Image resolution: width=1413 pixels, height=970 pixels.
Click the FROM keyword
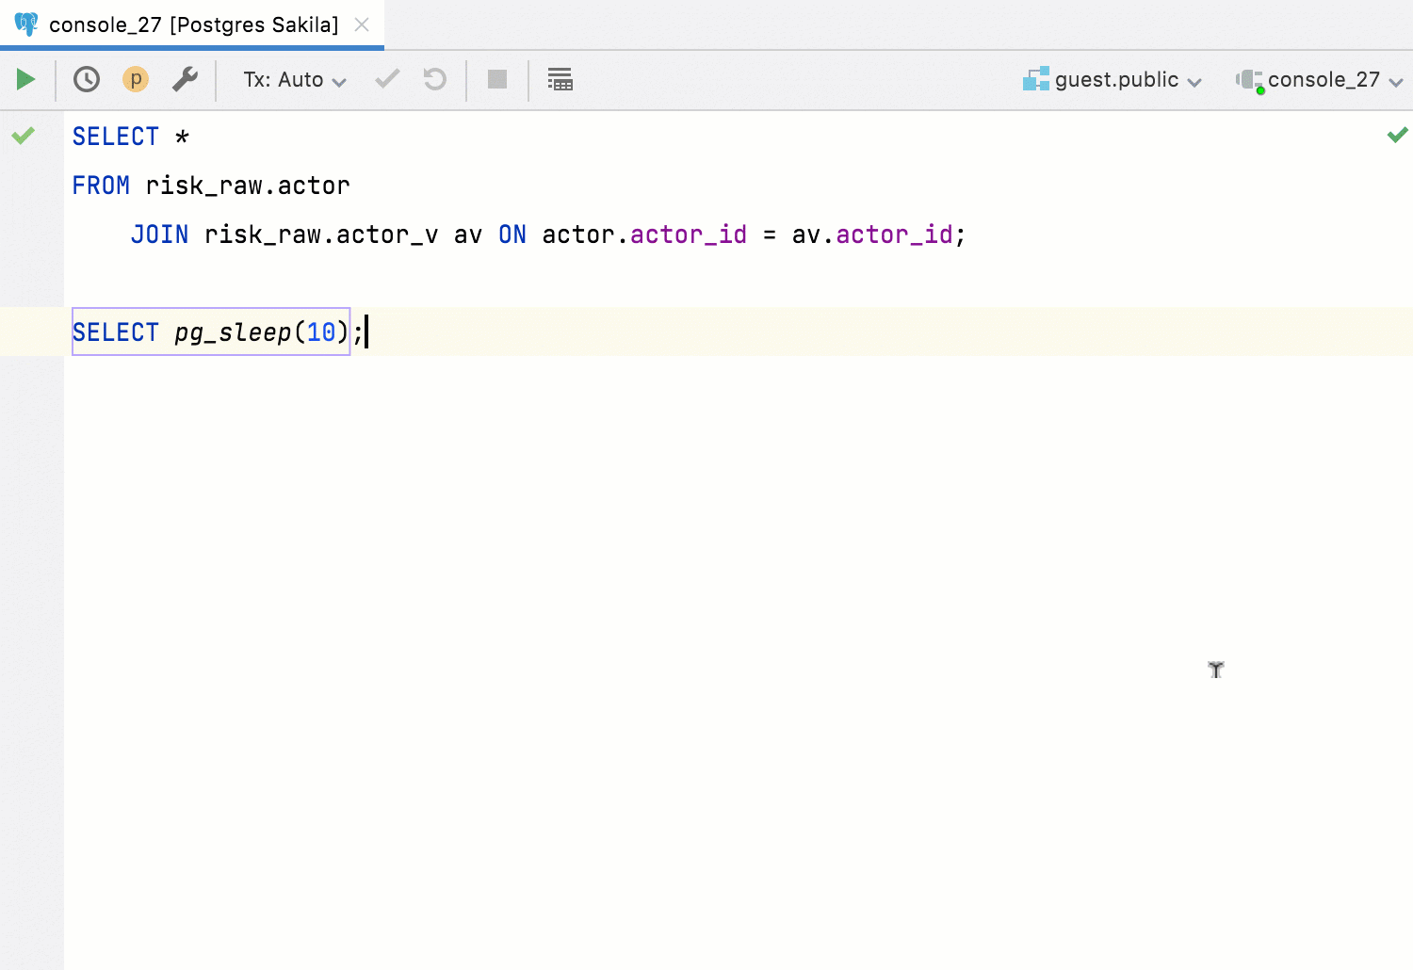tap(101, 186)
